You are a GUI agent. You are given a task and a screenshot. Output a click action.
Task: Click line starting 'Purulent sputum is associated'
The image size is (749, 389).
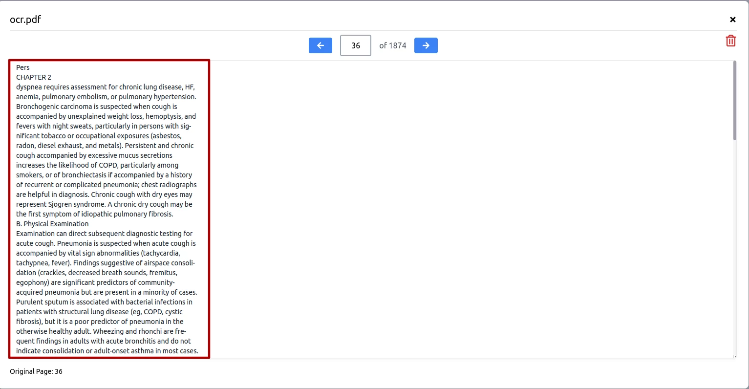(105, 302)
